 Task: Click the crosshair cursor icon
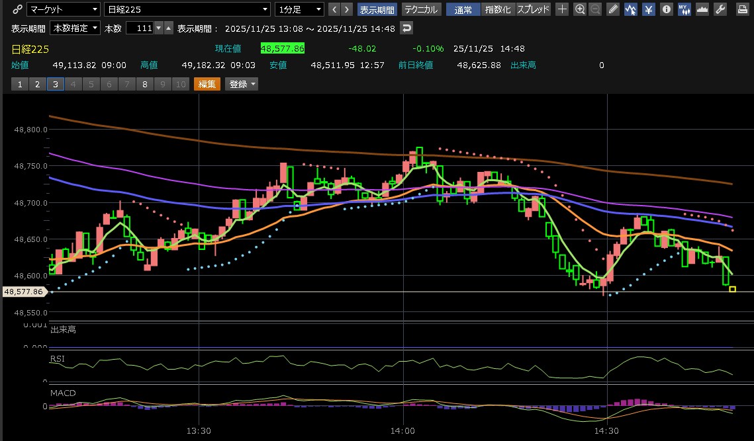tap(561, 9)
